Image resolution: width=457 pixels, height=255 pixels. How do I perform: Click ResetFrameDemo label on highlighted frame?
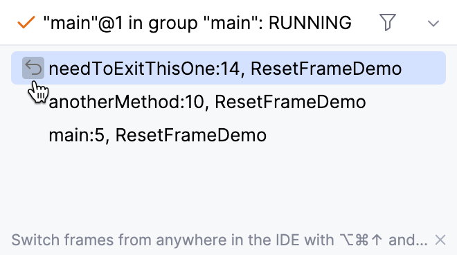pyautogui.click(x=326, y=69)
